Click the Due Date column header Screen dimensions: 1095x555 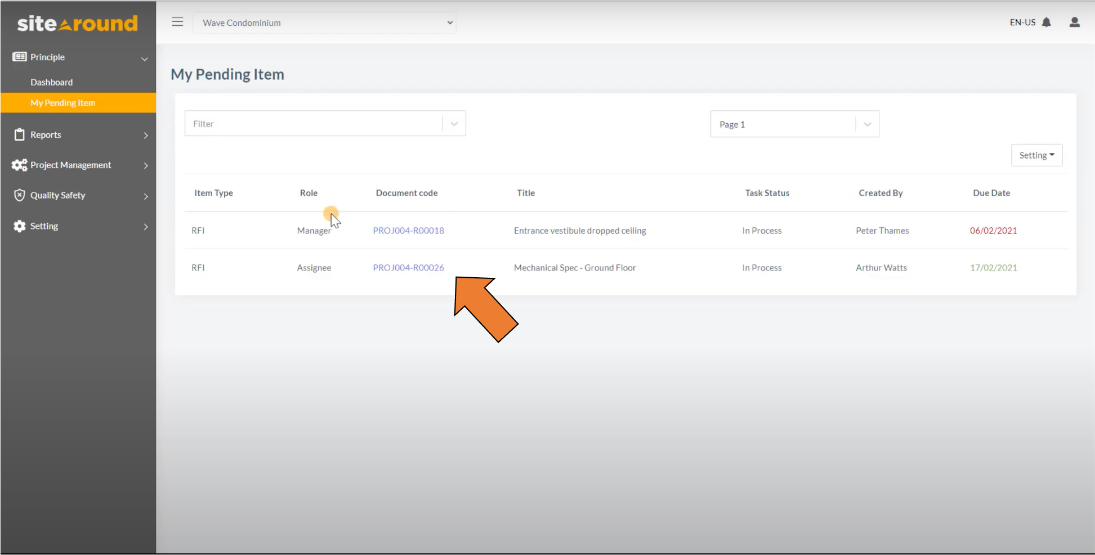coord(991,193)
